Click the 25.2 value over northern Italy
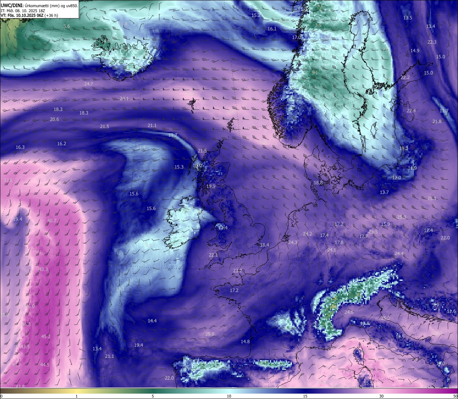Screen dimensions: 458x399 pos(385,318)
